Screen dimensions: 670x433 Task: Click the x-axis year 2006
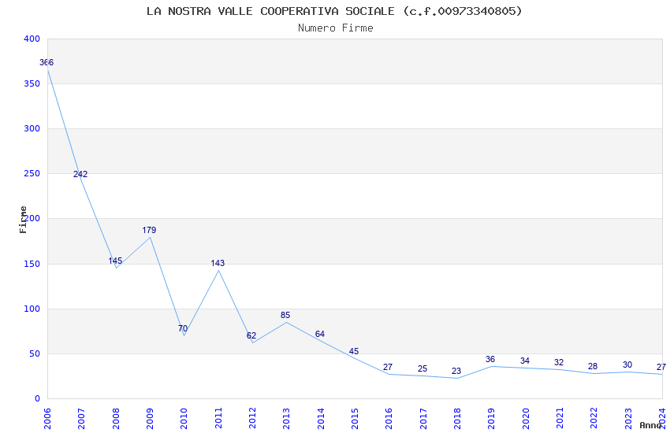point(47,419)
